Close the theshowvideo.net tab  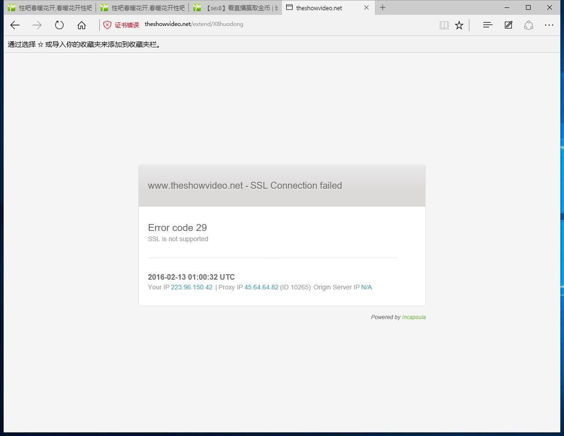[366, 7]
